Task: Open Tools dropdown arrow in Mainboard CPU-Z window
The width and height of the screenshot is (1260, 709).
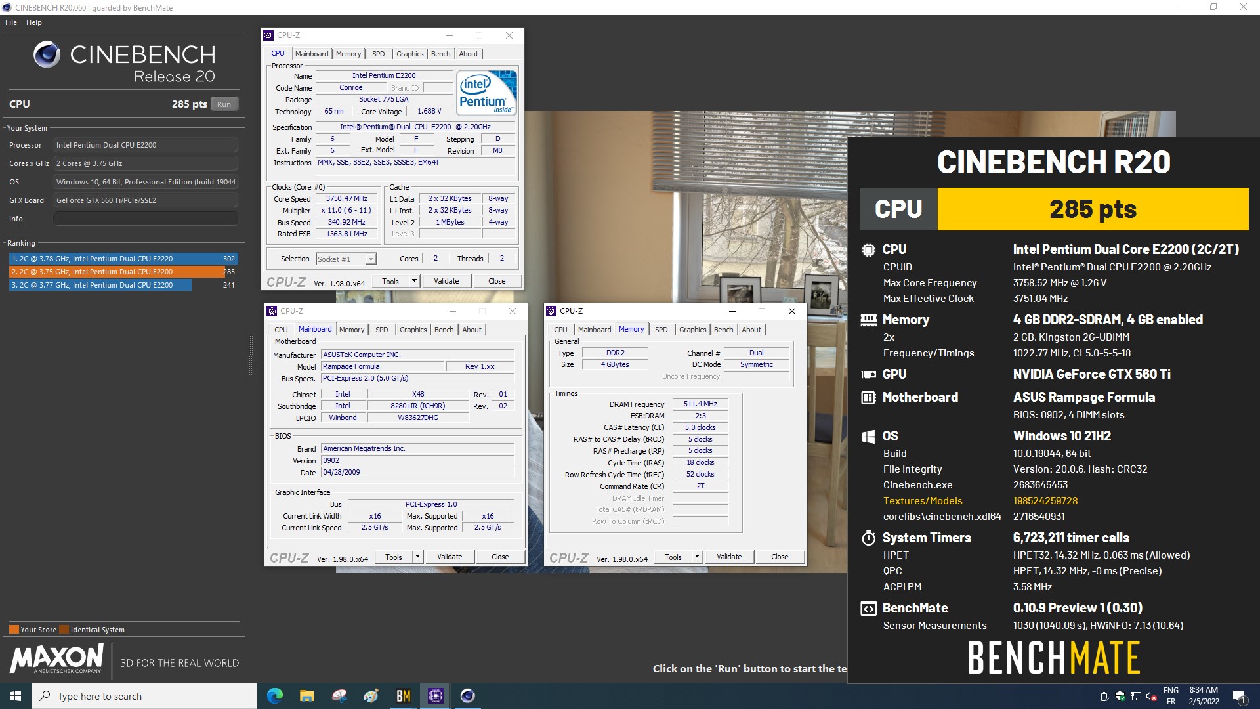Action: 417,557
